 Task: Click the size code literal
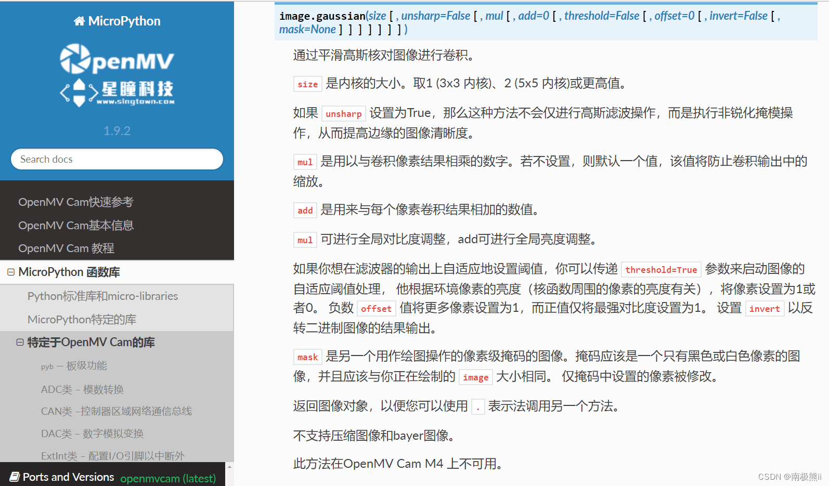[307, 84]
